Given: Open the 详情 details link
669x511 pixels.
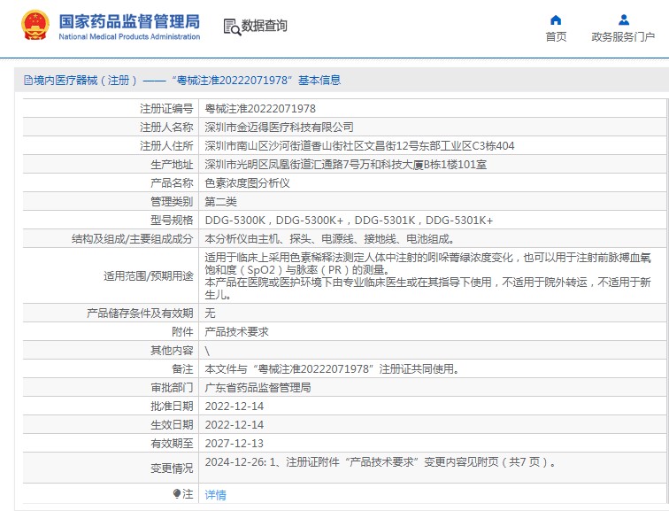Looking at the screenshot, I should coord(215,495).
